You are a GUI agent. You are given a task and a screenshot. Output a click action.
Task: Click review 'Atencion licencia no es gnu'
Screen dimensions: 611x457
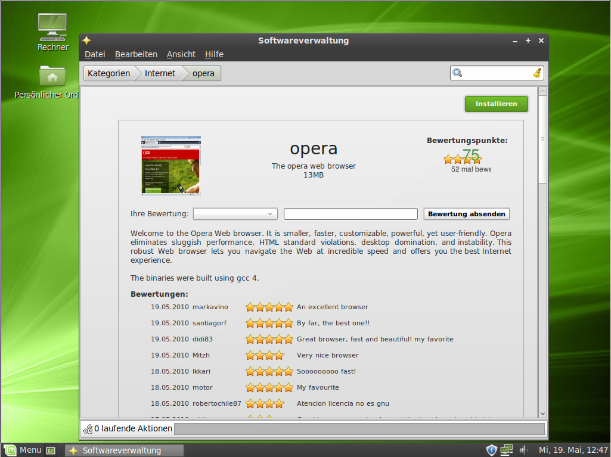pyautogui.click(x=343, y=403)
